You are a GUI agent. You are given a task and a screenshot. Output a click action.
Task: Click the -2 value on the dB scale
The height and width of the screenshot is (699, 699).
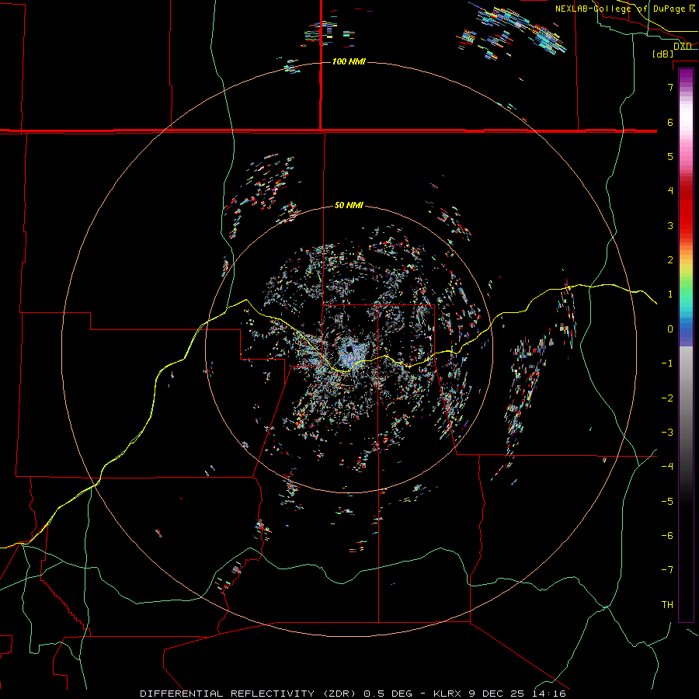[x=667, y=398]
